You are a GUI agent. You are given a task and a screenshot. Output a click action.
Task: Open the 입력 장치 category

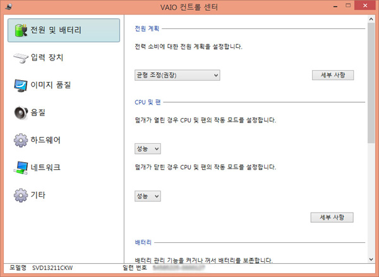click(x=64, y=57)
